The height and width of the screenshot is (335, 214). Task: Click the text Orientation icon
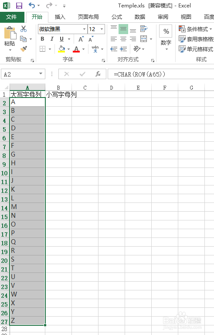(x=136, y=49)
